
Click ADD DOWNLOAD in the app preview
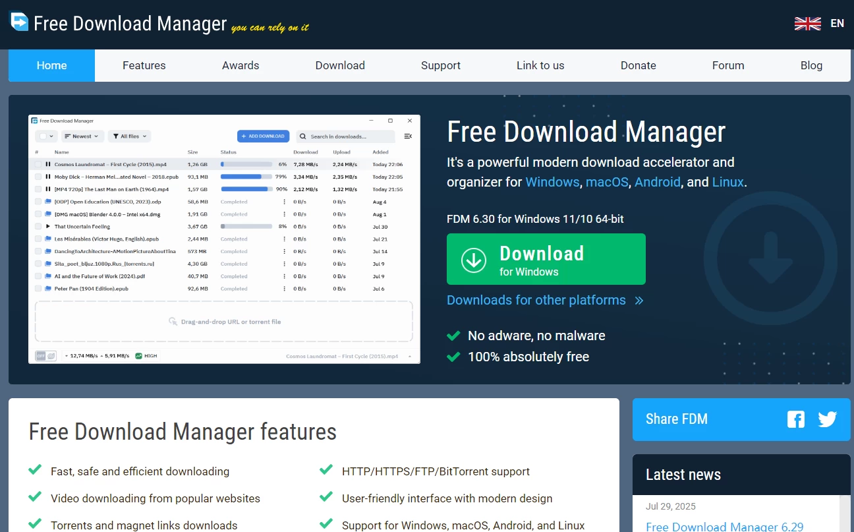264,136
